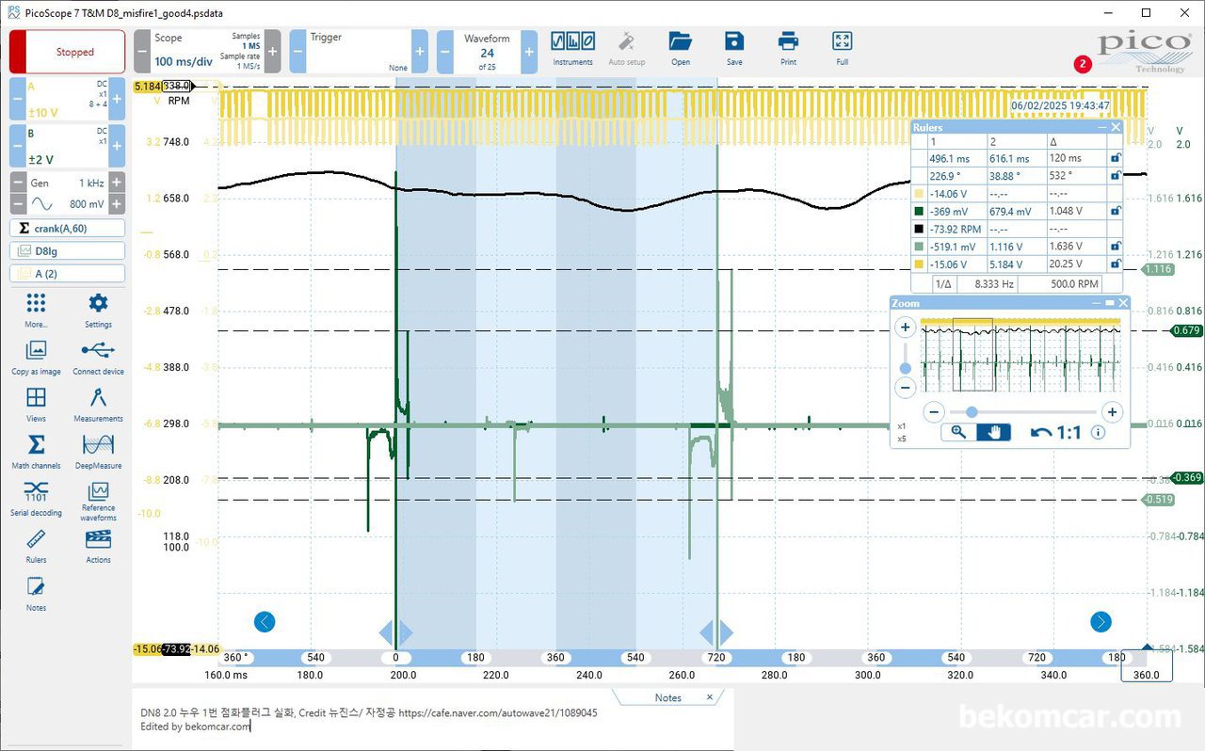Open the Actions tool
The image size is (1205, 751).
click(98, 545)
